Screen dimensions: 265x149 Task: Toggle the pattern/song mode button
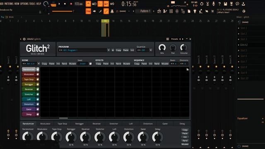53,4
